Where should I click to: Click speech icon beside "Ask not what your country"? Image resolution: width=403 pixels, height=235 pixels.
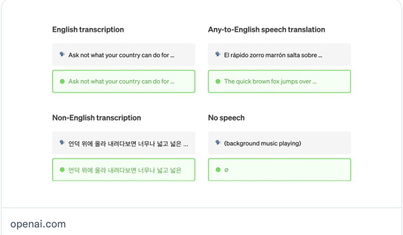pos(62,54)
